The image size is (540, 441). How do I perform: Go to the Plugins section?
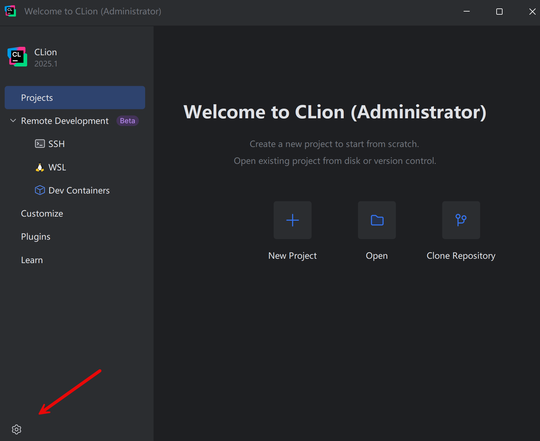[x=36, y=237]
